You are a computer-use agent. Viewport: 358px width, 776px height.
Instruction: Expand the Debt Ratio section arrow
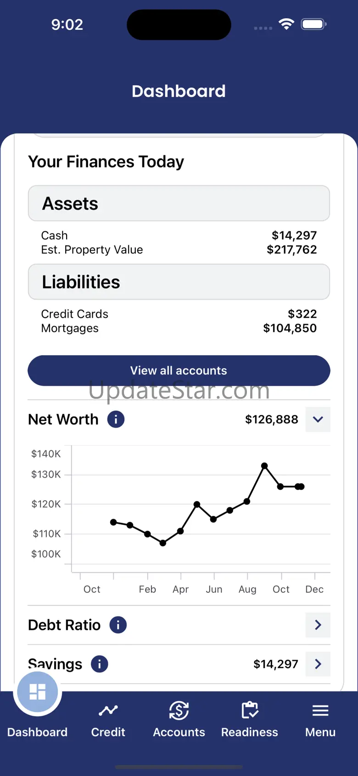point(318,625)
